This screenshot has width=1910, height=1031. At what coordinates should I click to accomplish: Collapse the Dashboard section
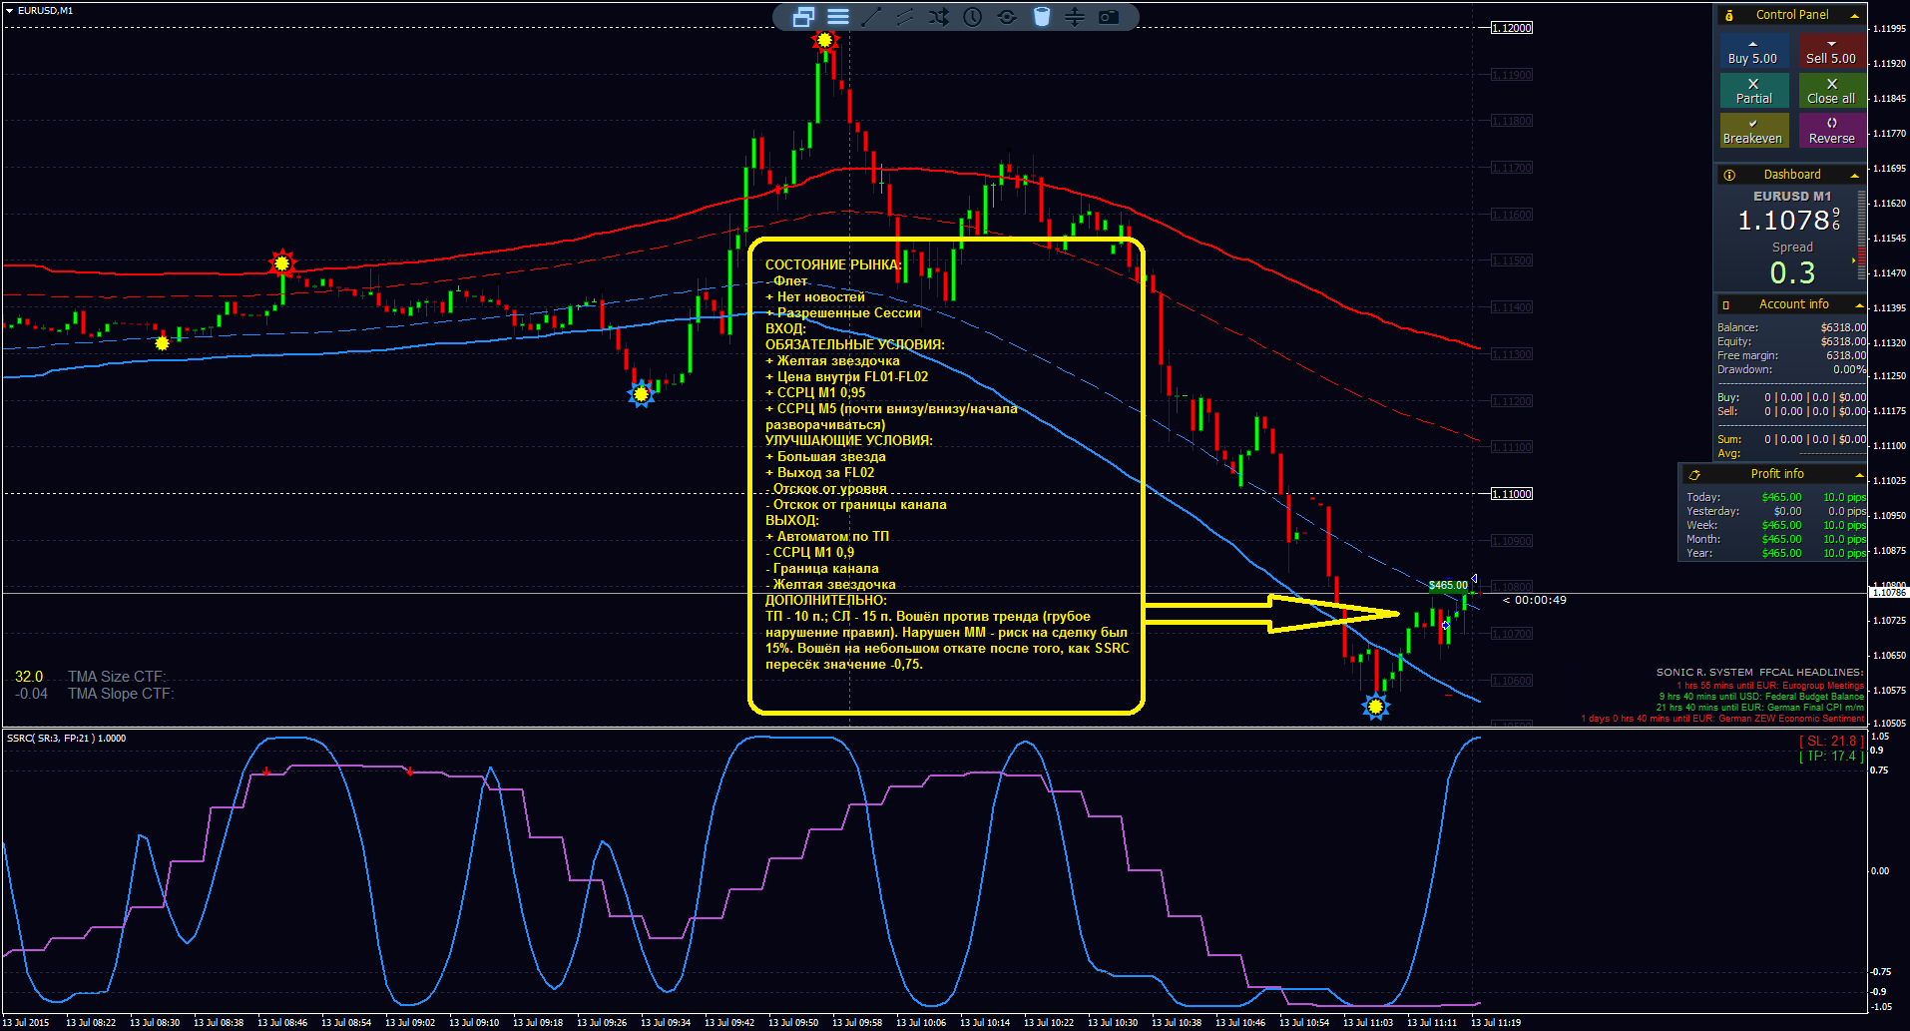coord(1854,176)
